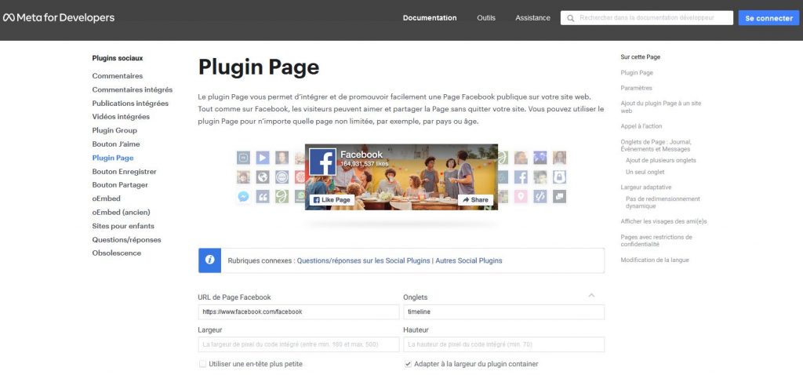Click the Meta for Developers logo
This screenshot has width=803, height=375.
point(59,18)
